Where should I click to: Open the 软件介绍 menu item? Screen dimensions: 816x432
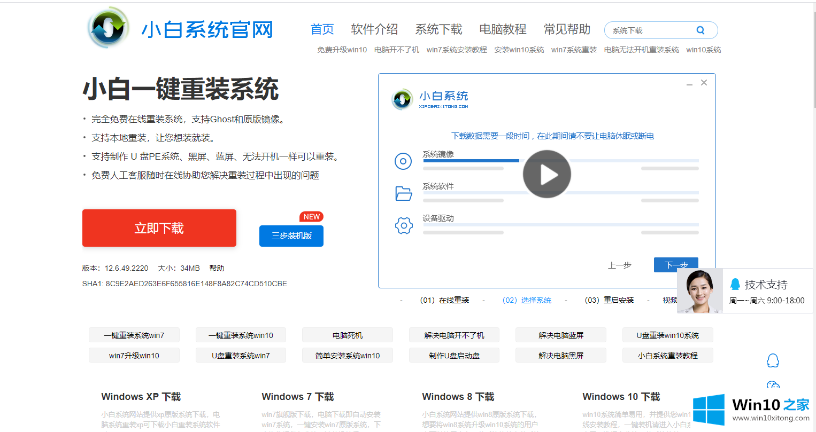tap(374, 29)
